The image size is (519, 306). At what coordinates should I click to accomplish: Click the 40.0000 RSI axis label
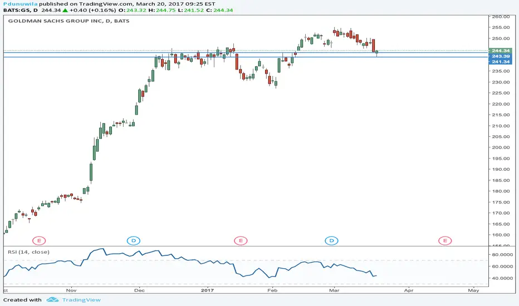point(502,278)
